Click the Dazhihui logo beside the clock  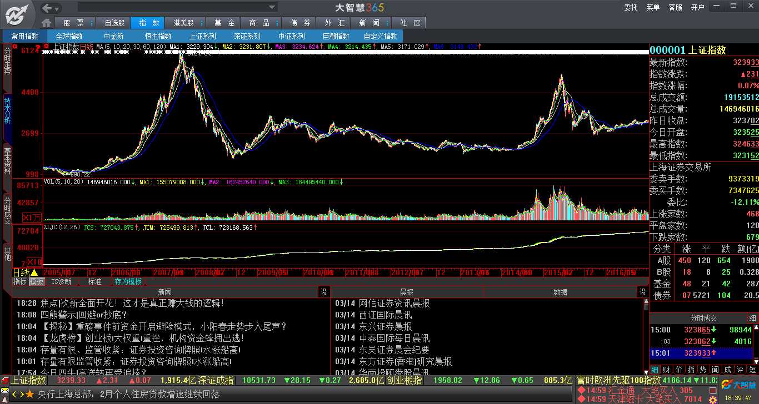click(739, 385)
